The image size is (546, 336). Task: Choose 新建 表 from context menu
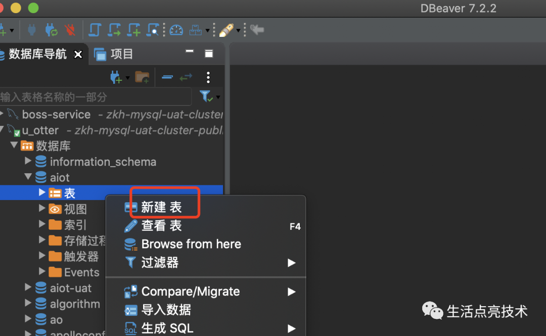point(206,207)
